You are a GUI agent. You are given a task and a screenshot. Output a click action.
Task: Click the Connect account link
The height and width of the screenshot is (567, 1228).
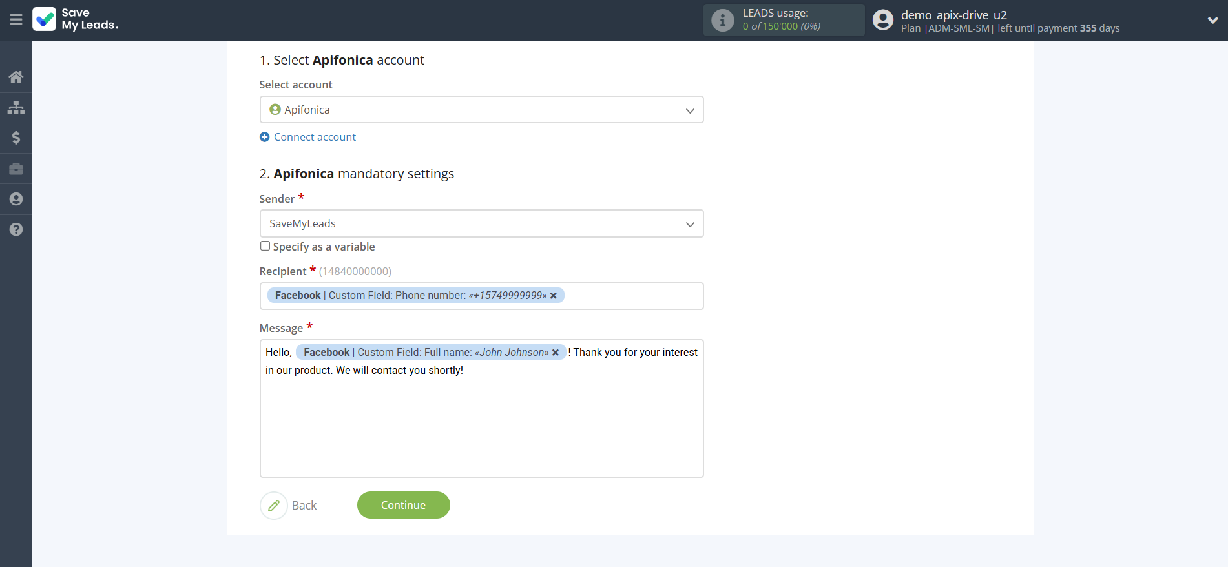coord(315,137)
